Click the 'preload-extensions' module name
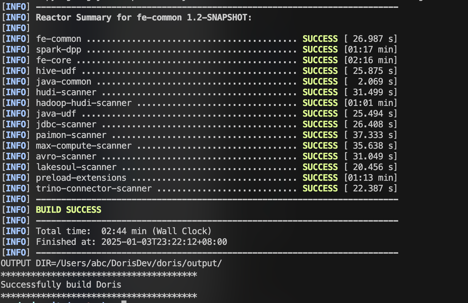This screenshot has height=303, width=468. point(81,178)
